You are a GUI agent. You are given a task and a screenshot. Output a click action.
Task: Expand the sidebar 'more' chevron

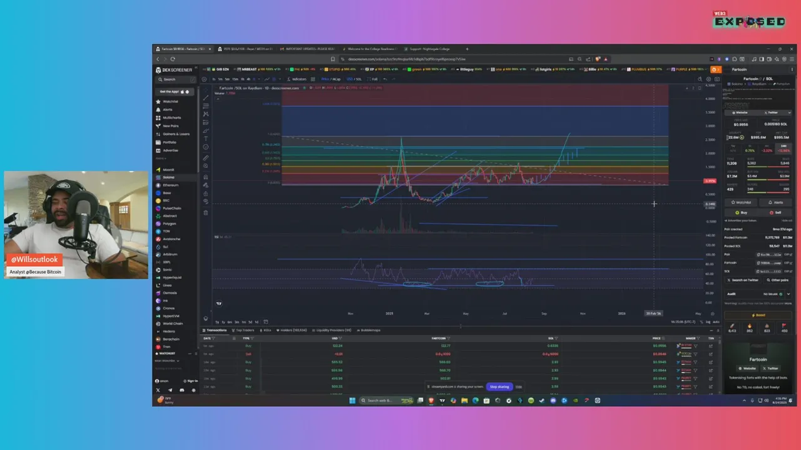[161, 158]
